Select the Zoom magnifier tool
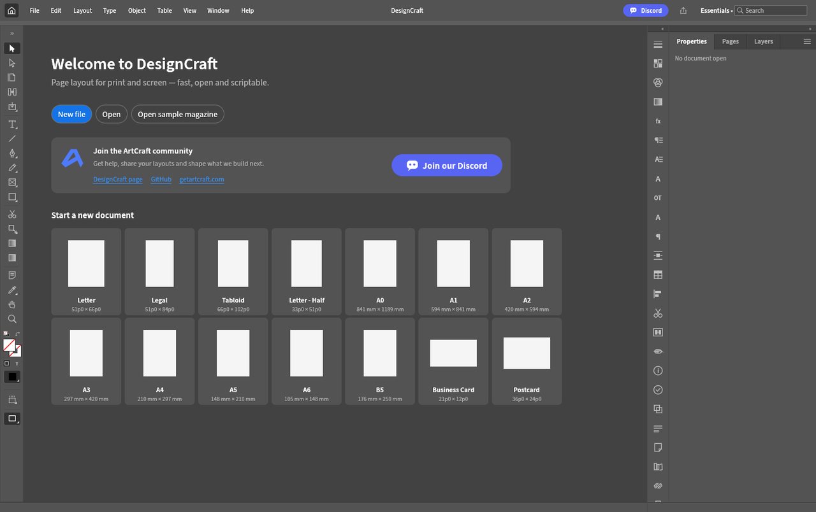Screen dimensions: 816x512 [x=12, y=319]
